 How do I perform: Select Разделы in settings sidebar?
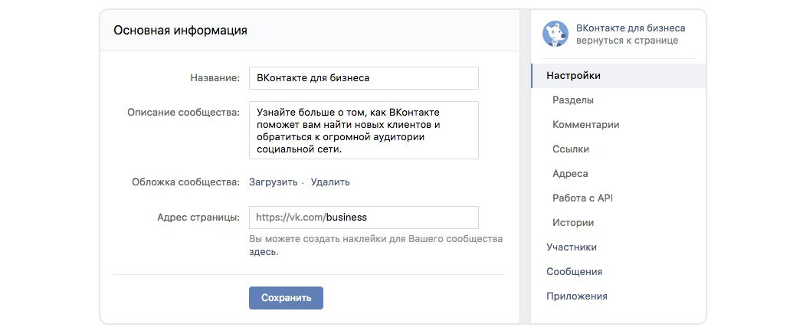coord(573,100)
